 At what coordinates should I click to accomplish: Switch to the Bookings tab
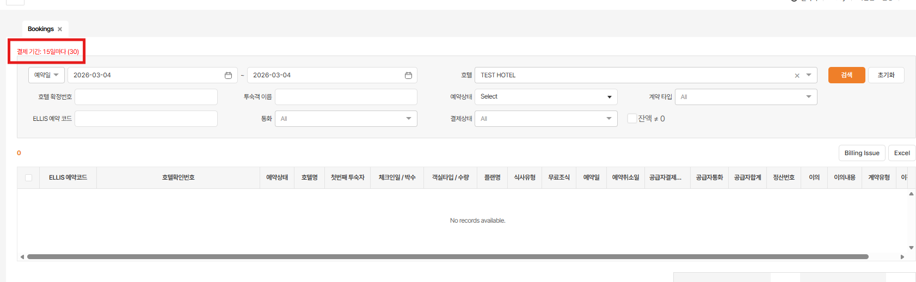pyautogui.click(x=40, y=29)
